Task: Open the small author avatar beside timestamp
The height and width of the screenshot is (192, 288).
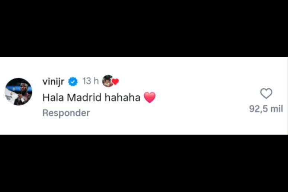Action: tap(108, 81)
